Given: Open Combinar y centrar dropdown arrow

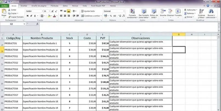Looking at the screenshot, I should point(101,16).
